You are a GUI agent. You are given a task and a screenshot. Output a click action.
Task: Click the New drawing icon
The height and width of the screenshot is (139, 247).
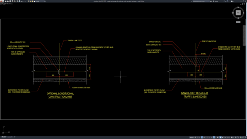pyautogui.click(x=6, y=1)
